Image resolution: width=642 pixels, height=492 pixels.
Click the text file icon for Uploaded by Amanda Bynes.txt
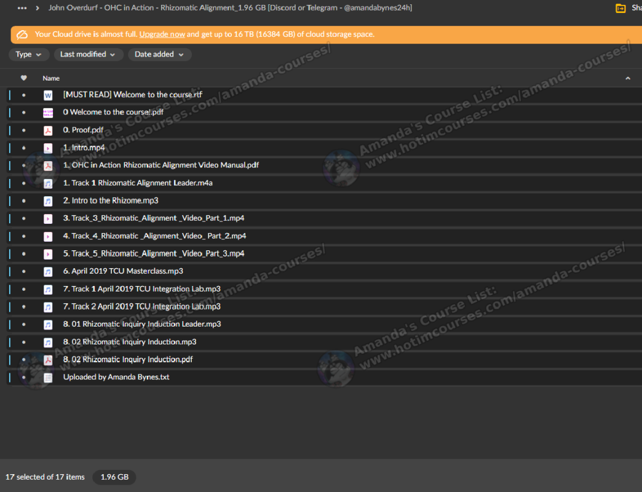pos(48,378)
